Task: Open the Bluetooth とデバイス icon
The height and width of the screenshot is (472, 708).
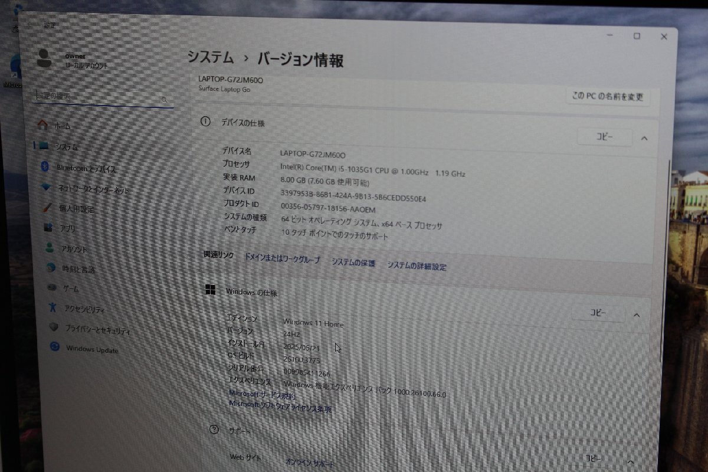Action: point(44,167)
